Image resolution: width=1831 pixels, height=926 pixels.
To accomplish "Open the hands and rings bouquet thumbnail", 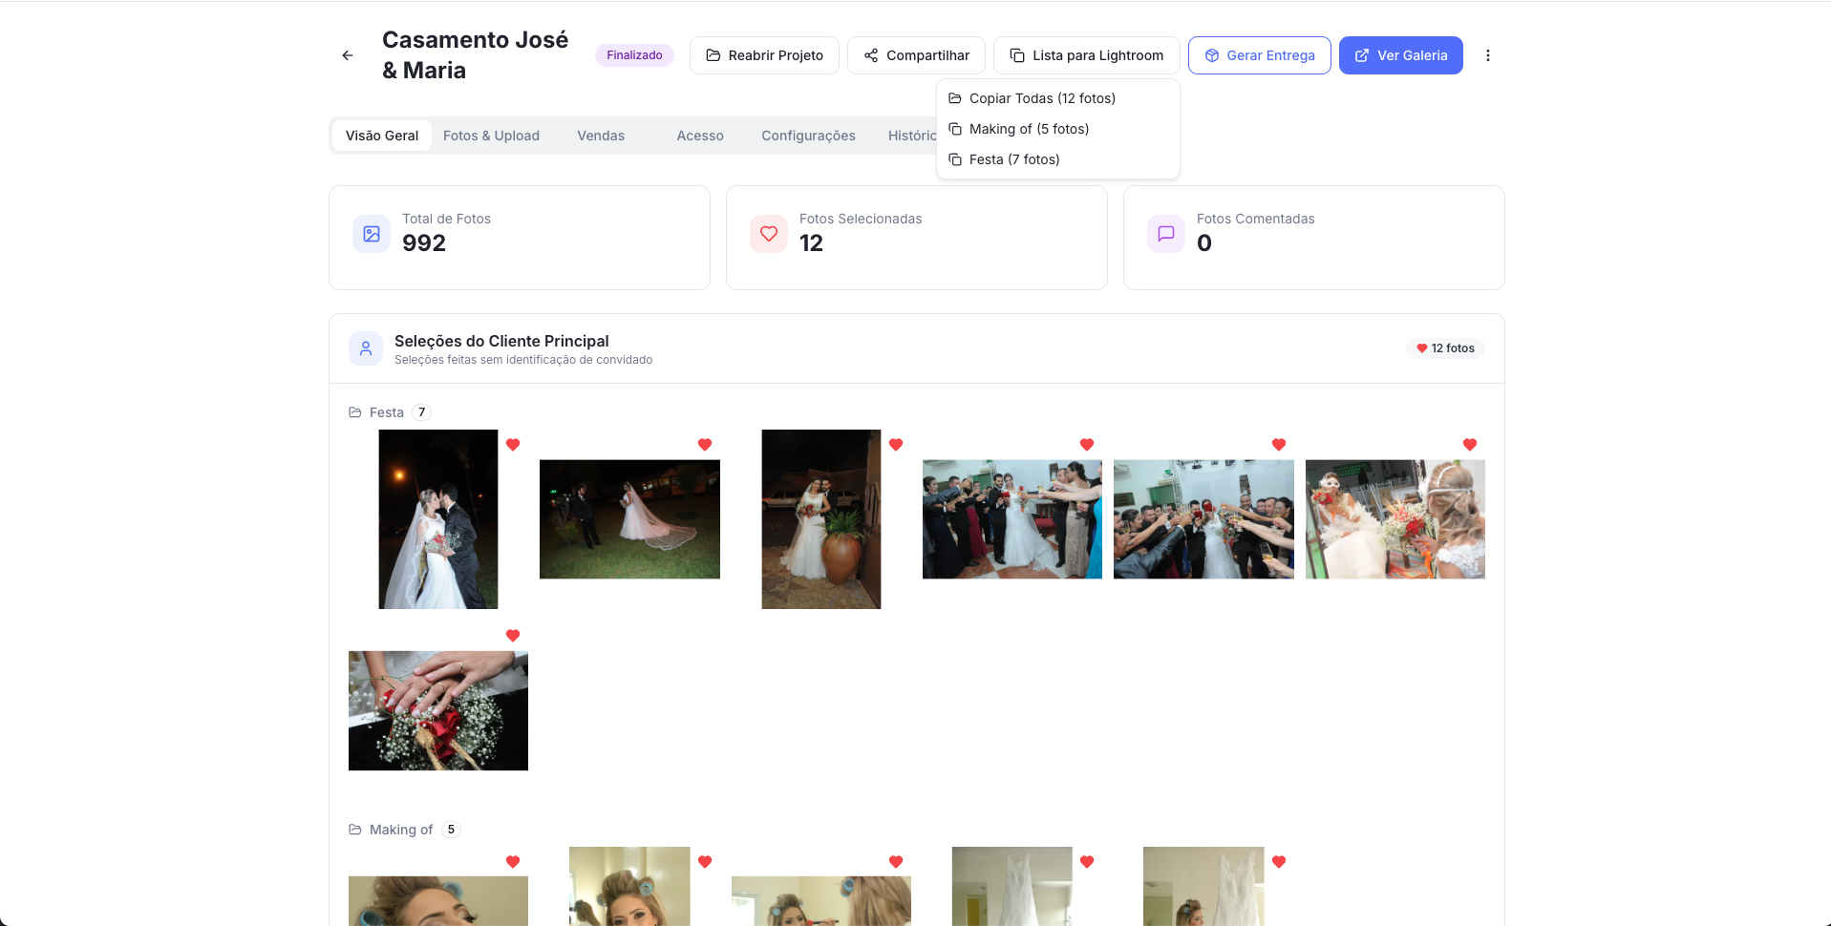I will click(438, 711).
